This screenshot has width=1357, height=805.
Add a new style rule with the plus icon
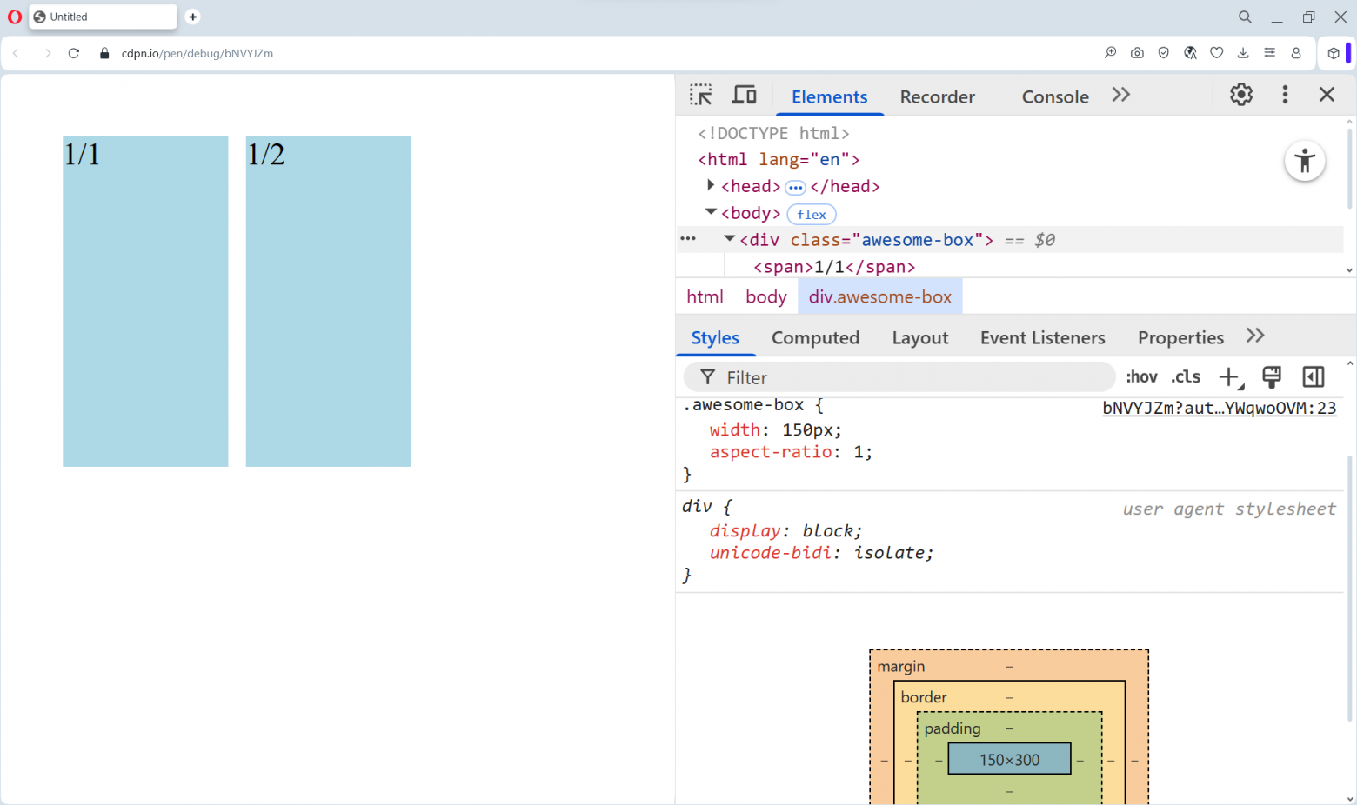coord(1229,376)
